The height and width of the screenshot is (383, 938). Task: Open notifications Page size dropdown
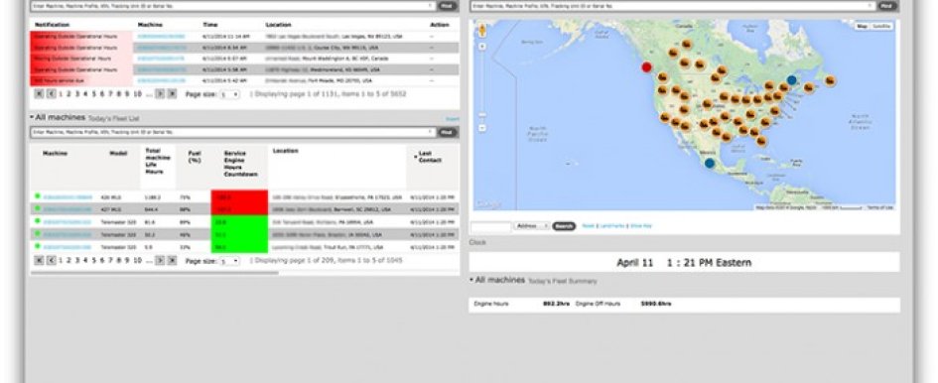229,94
